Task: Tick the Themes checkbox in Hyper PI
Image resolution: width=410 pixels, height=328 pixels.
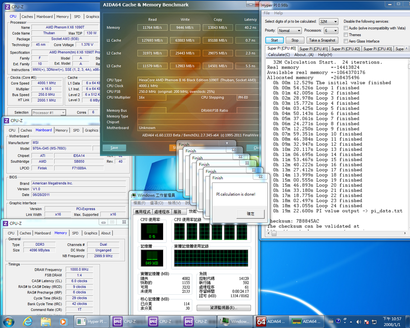Action: 346,35
